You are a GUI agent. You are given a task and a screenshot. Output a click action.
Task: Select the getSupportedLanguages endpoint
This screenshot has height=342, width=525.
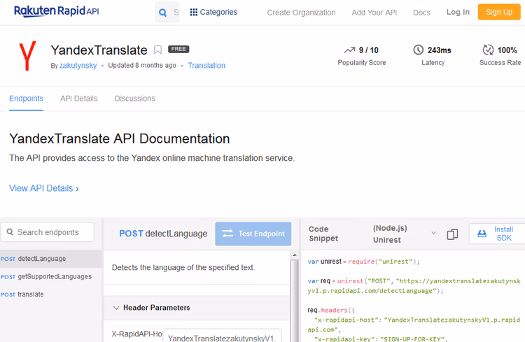50,276
